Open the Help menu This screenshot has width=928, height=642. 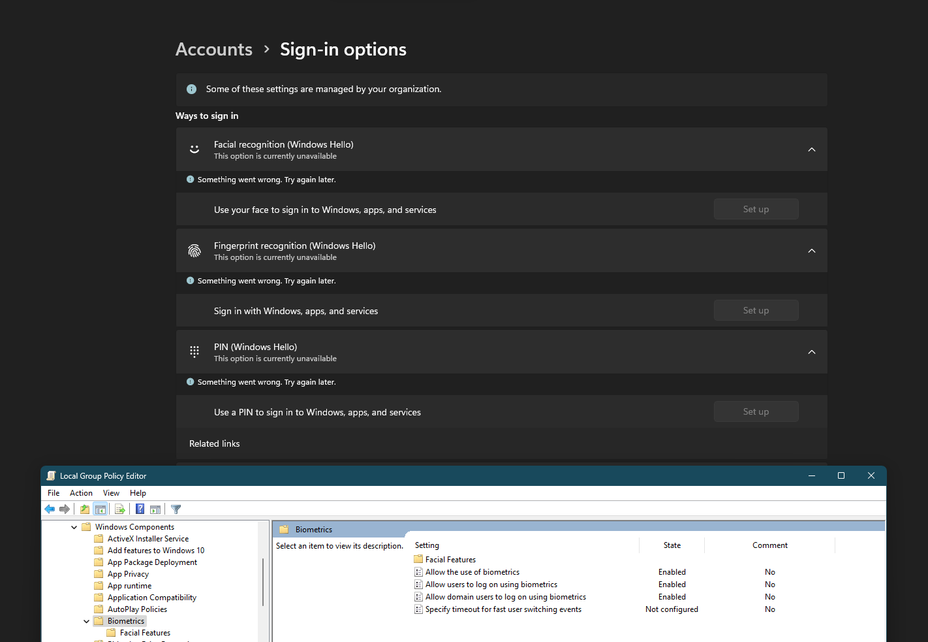click(x=138, y=493)
